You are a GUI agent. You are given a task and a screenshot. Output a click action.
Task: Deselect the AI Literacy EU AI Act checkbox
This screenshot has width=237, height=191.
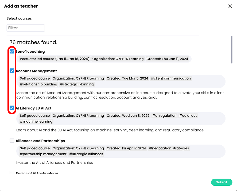pos(12,108)
